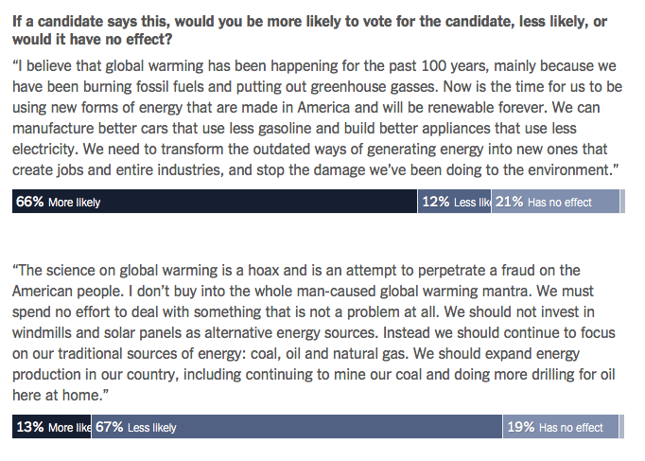Click the word "windmills" in second statement
The width and height of the screenshot is (645, 461).
pos(44,334)
